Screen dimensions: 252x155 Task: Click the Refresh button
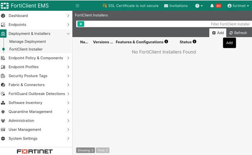[238, 33]
